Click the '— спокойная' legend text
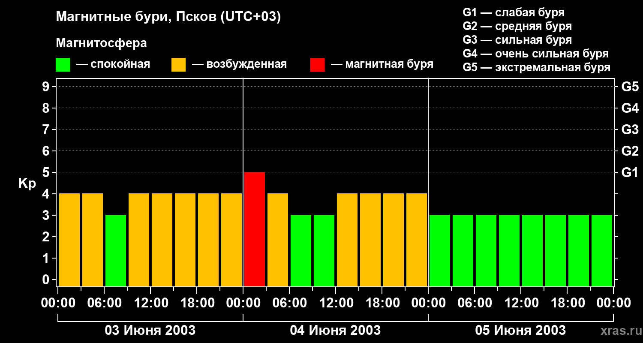This screenshot has width=643, height=343. (x=113, y=64)
